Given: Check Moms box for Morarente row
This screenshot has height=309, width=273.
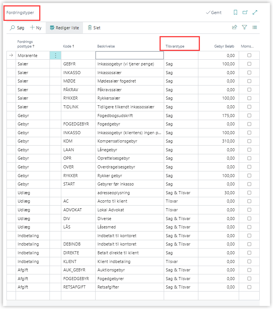Looking at the screenshot, I should [x=249, y=55].
